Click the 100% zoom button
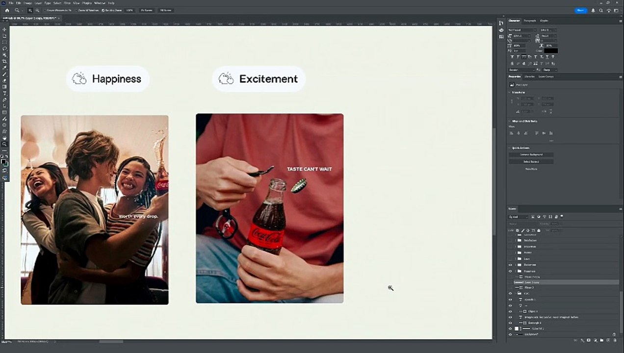The width and height of the screenshot is (624, 353). [130, 10]
